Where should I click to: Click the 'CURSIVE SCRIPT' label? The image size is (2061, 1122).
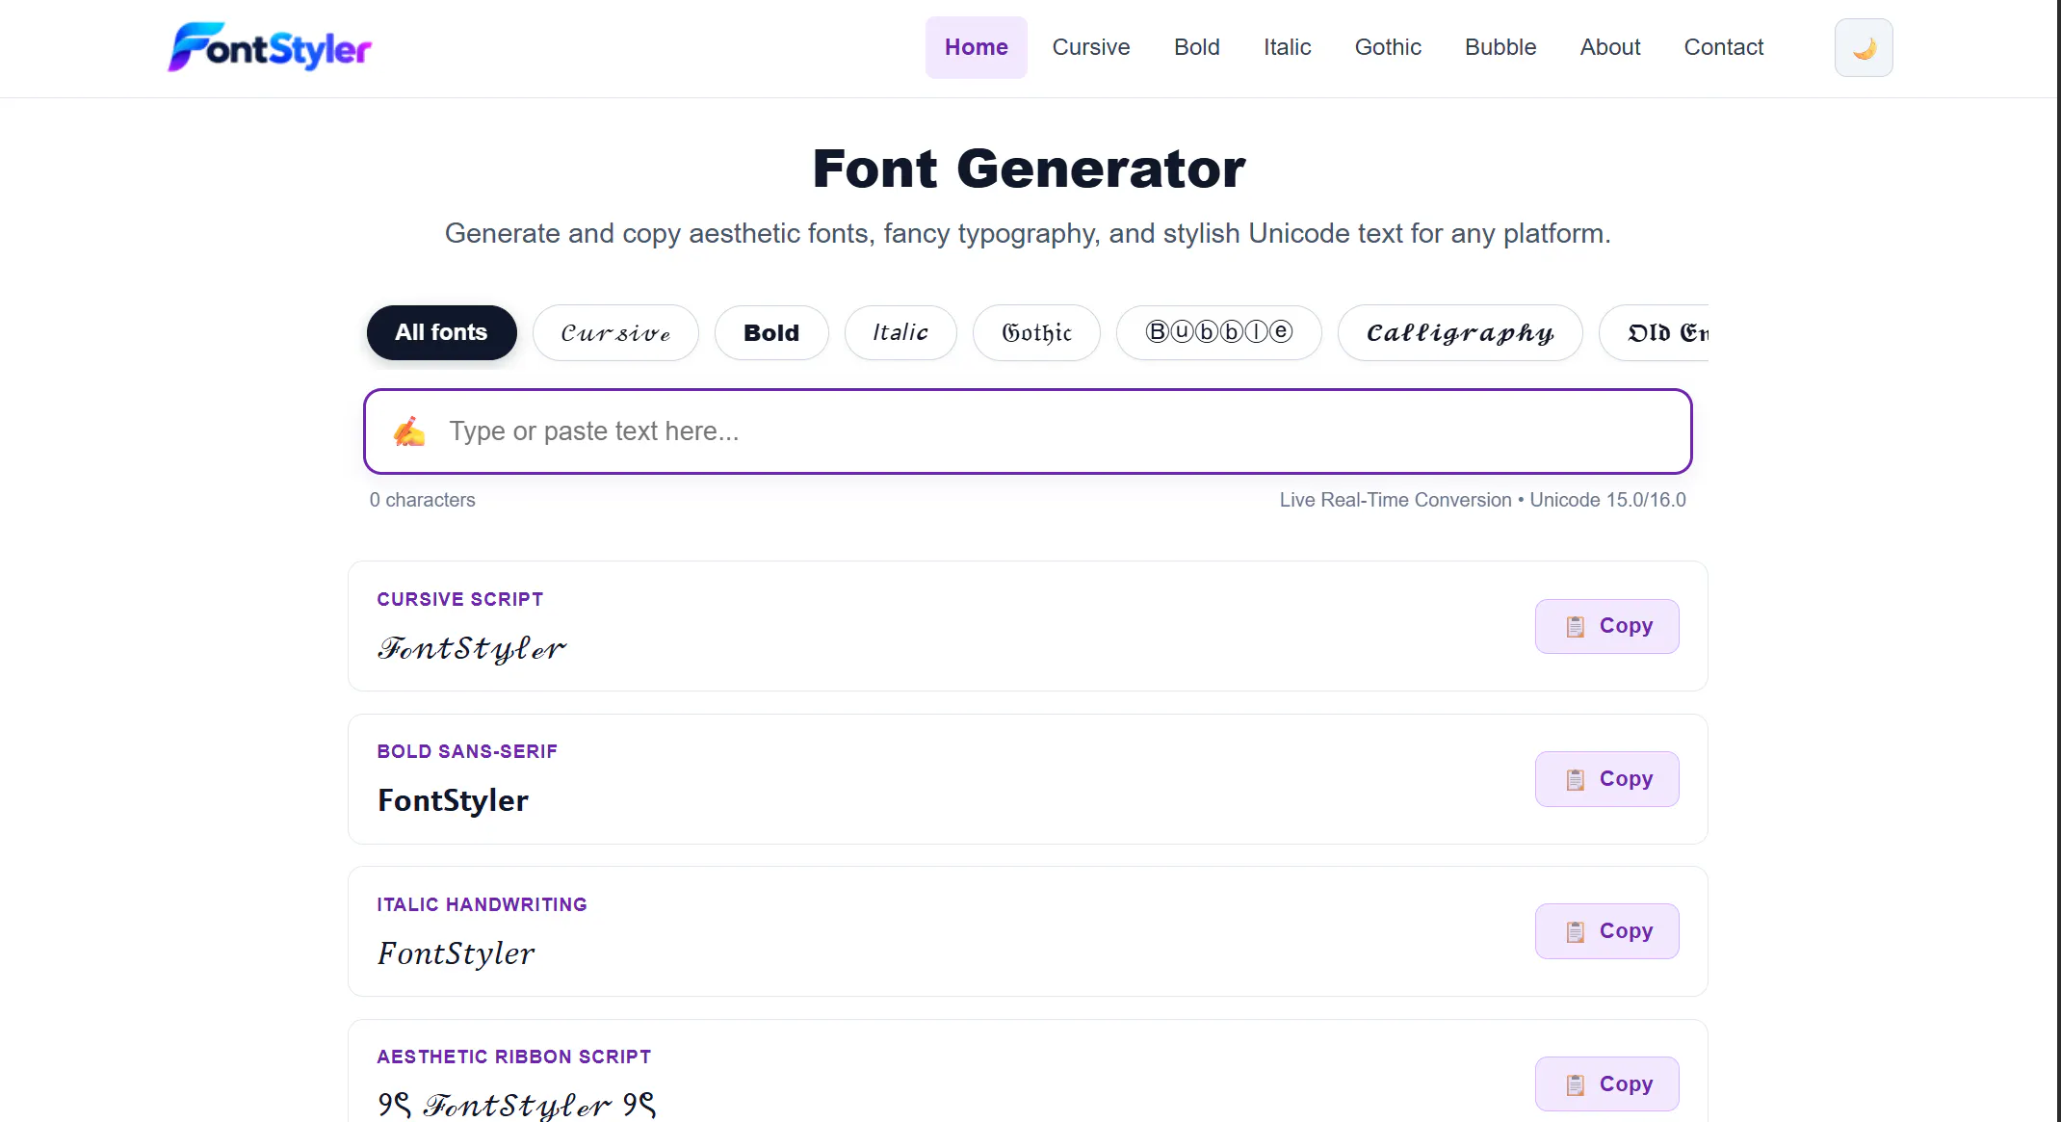pos(459,599)
